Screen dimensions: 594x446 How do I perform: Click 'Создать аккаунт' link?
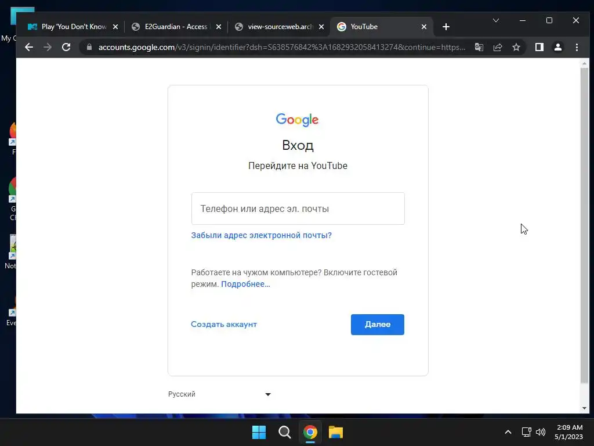click(224, 324)
